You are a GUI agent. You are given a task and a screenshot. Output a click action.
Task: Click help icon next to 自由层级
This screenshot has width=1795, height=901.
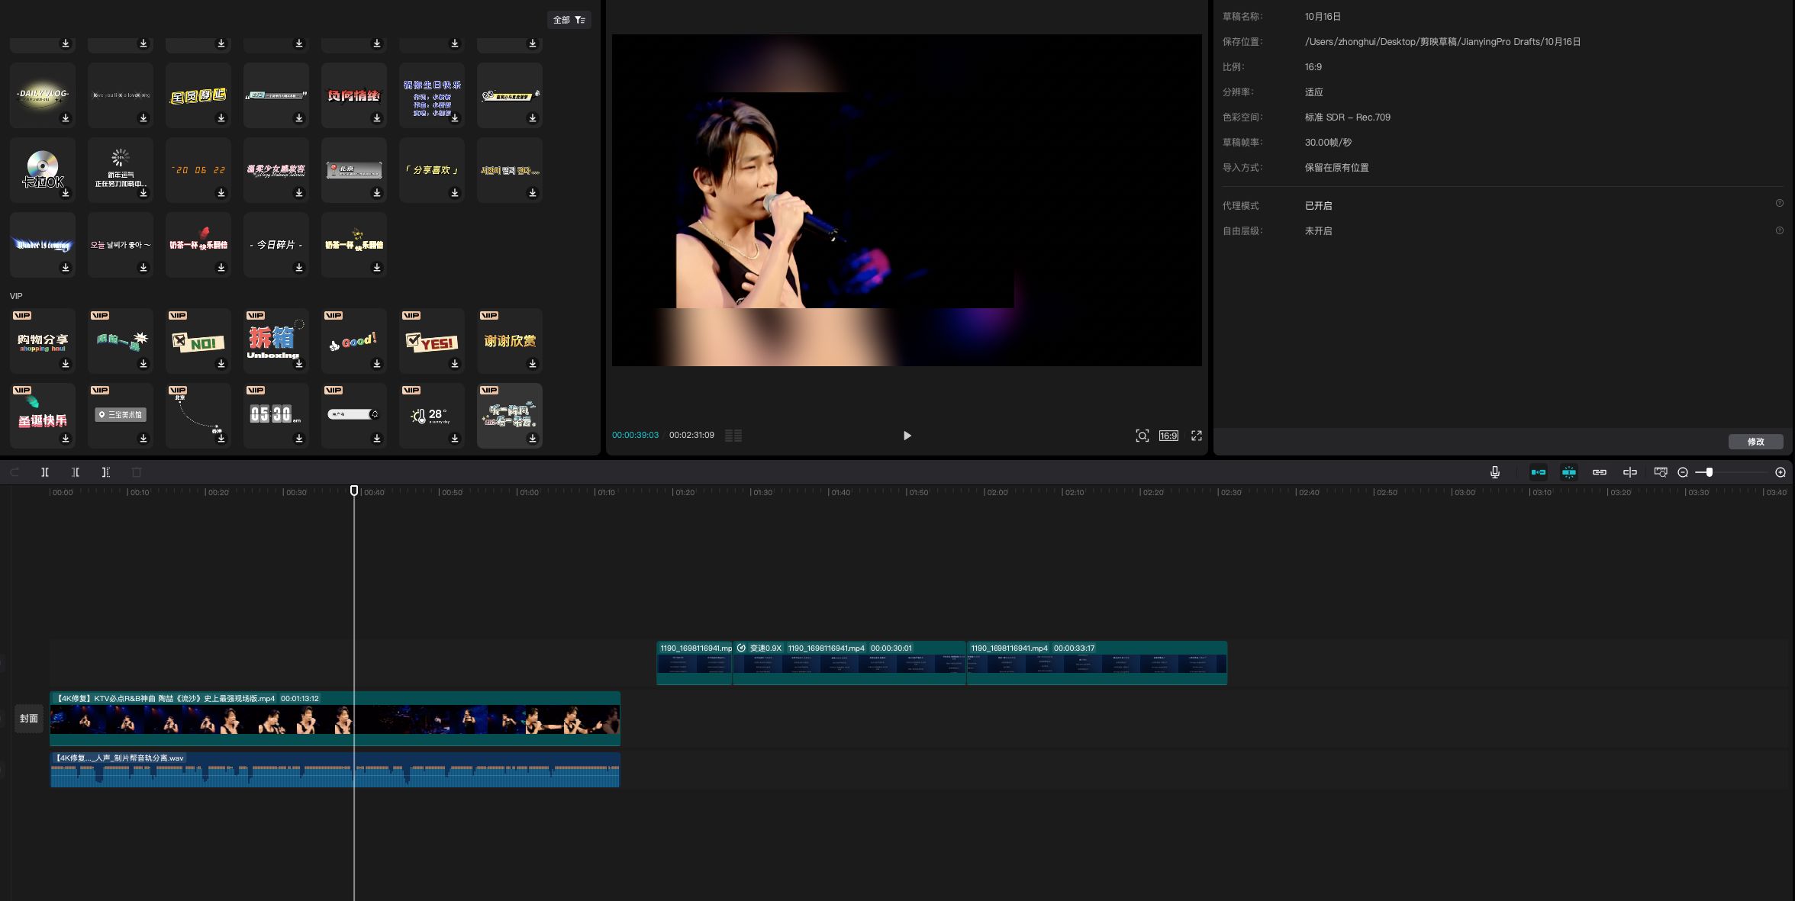click(1780, 230)
